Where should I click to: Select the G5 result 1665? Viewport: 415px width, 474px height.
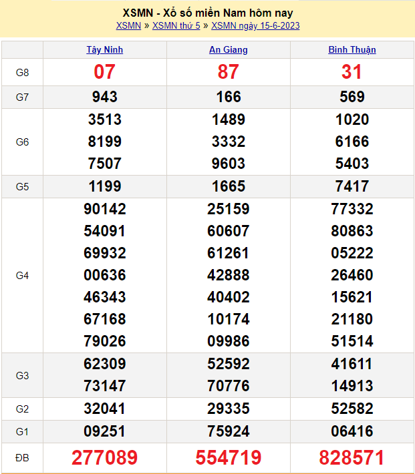coord(229,186)
